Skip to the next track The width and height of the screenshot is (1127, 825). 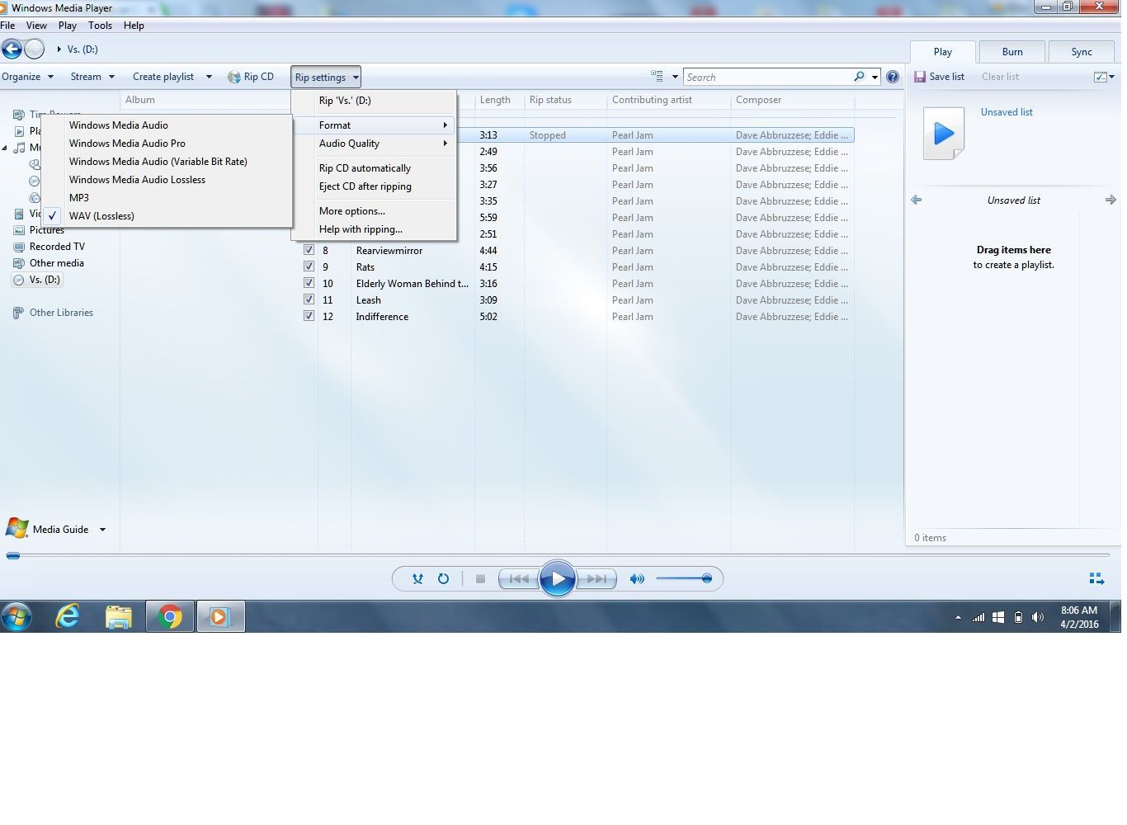point(597,579)
